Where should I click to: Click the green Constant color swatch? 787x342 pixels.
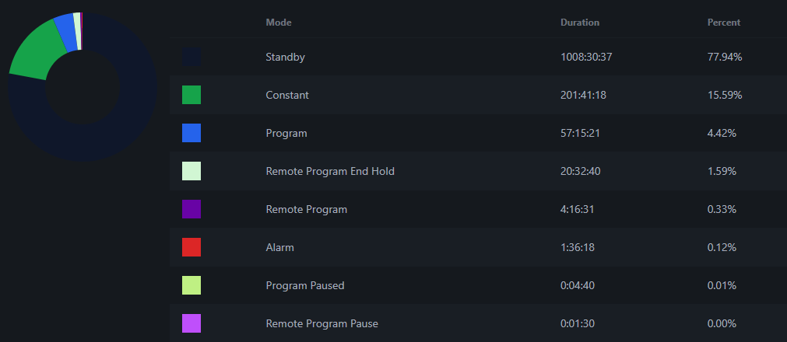(x=191, y=95)
